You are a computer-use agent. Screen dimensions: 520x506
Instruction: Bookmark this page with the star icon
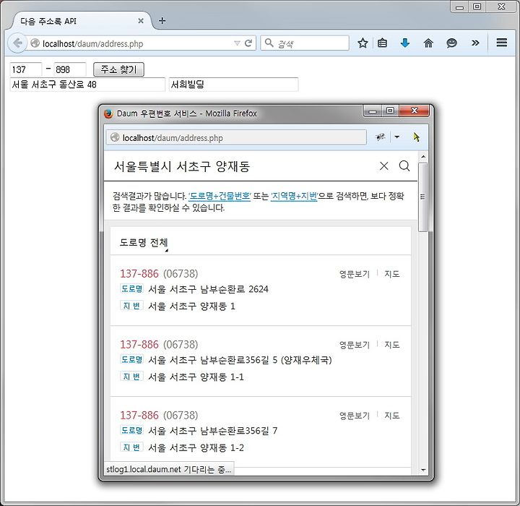click(x=363, y=43)
